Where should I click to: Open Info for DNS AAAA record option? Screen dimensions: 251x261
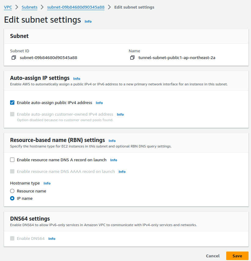[x=122, y=172]
